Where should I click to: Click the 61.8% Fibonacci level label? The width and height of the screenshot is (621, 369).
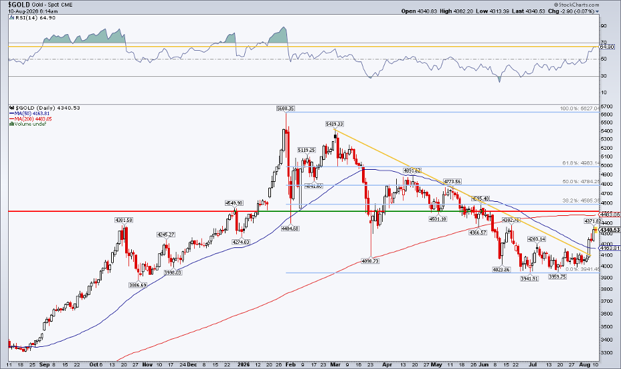[x=581, y=163]
